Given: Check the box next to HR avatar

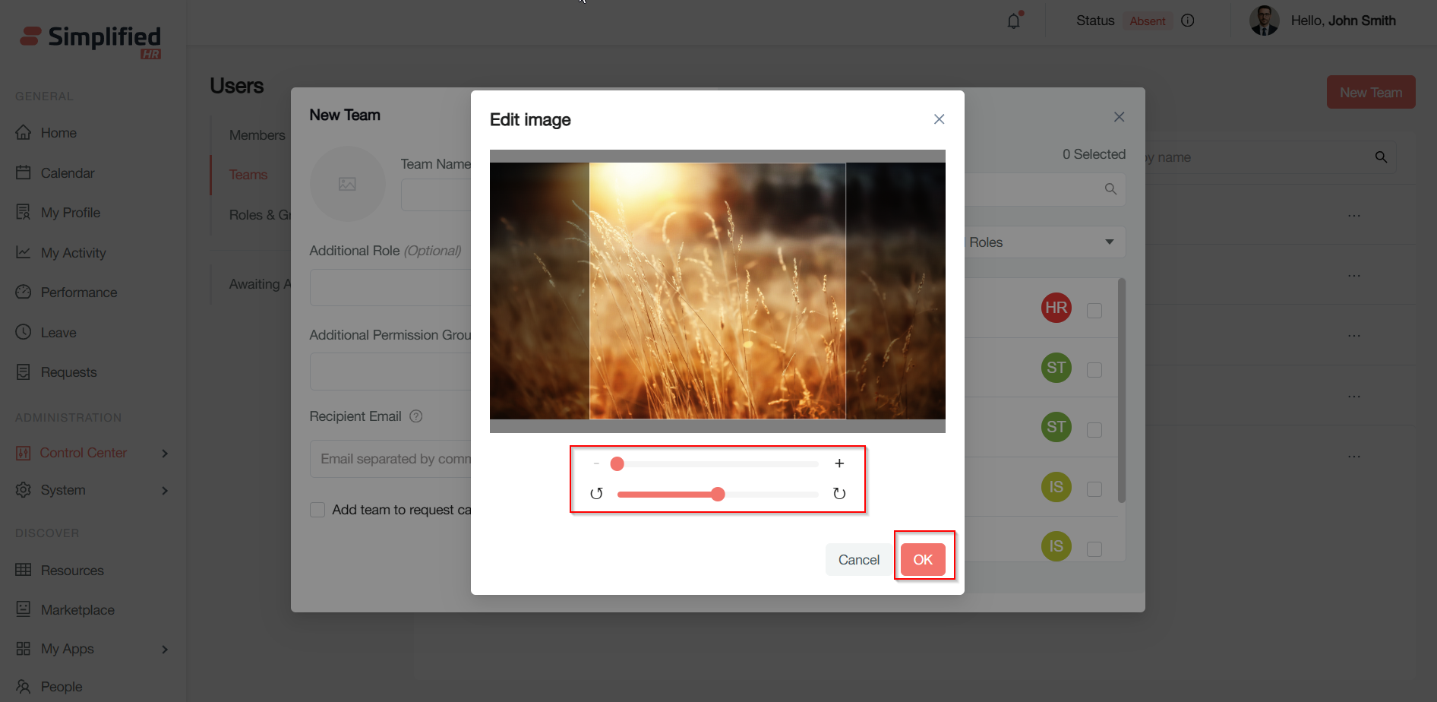Looking at the screenshot, I should tap(1094, 310).
